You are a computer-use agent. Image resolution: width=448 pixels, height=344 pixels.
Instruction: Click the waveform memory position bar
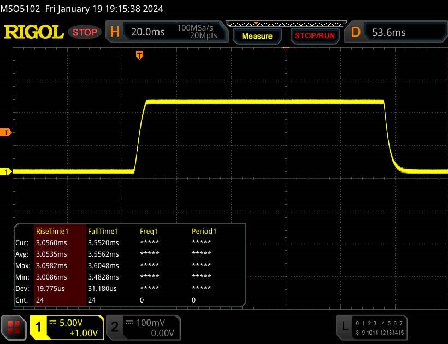[x=286, y=24]
